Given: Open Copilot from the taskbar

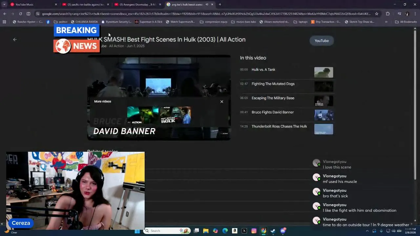Looking at the screenshot, I should click(x=215, y=231).
